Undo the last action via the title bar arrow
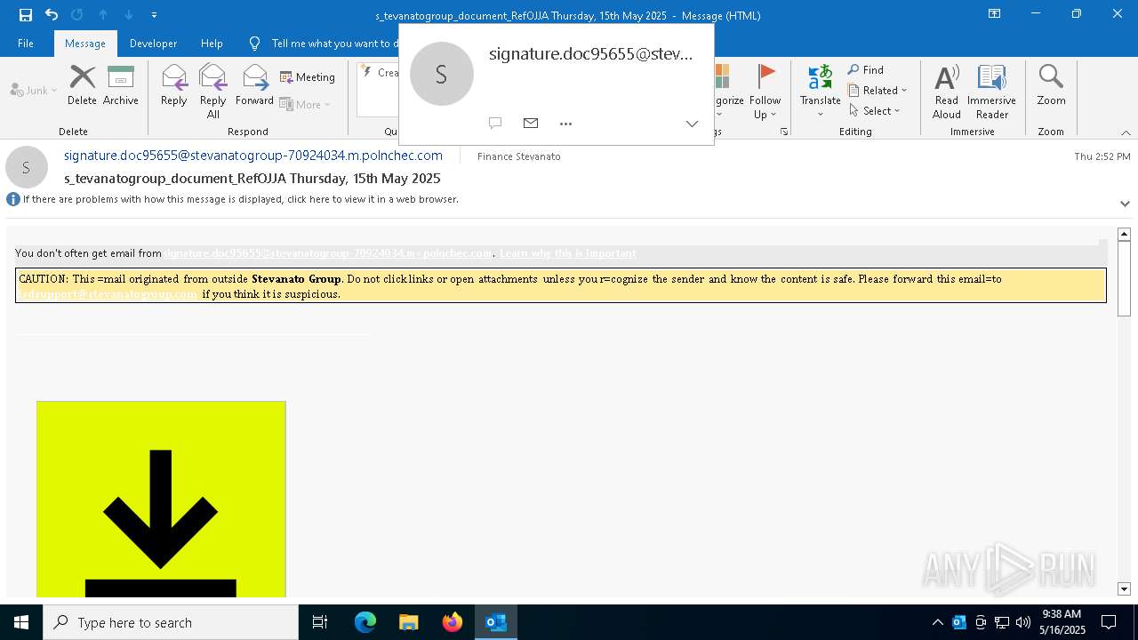The width and height of the screenshot is (1138, 640). pyautogui.click(x=52, y=14)
